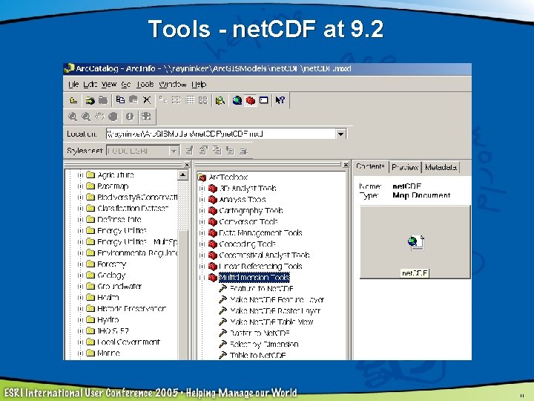Collapse the Multidimension Tools toolbox
Viewport: 534px width, 401px height.
coord(202,278)
